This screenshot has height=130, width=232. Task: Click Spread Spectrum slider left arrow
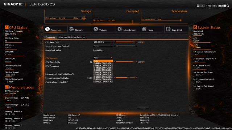click(x=115, y=46)
